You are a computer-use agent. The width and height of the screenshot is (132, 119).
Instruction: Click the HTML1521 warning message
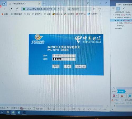123,100
